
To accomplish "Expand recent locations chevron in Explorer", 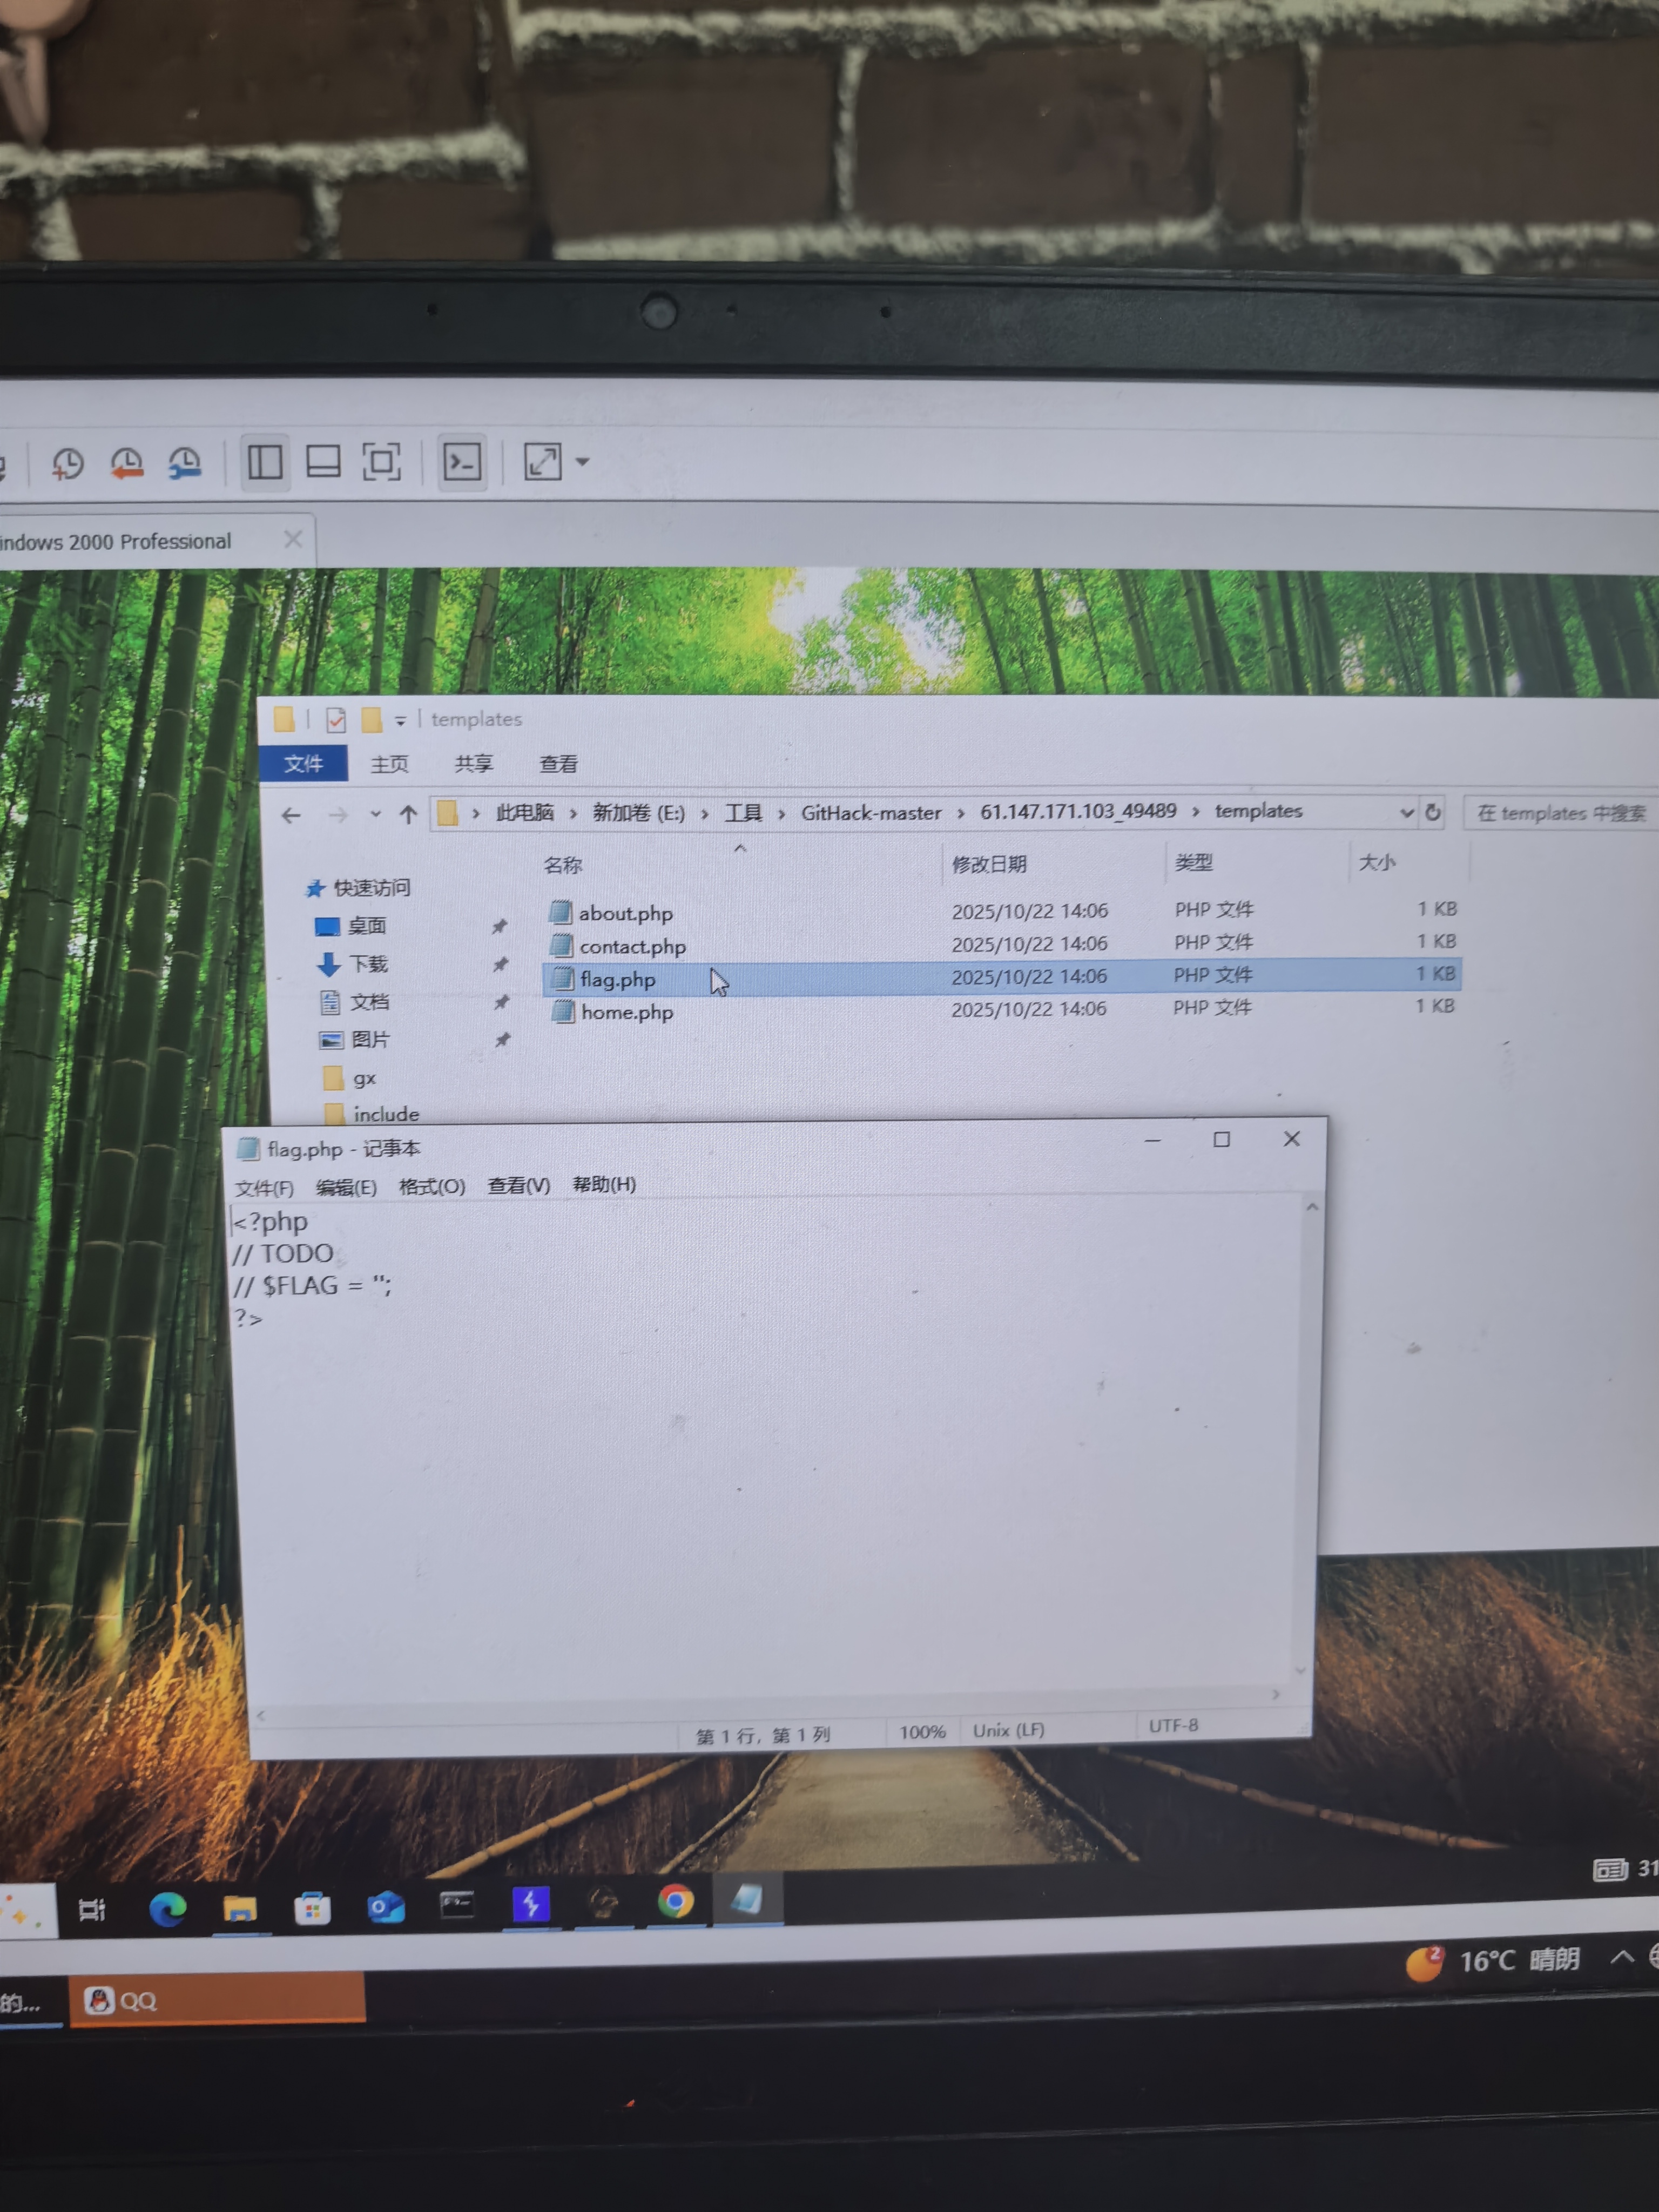I will (375, 814).
